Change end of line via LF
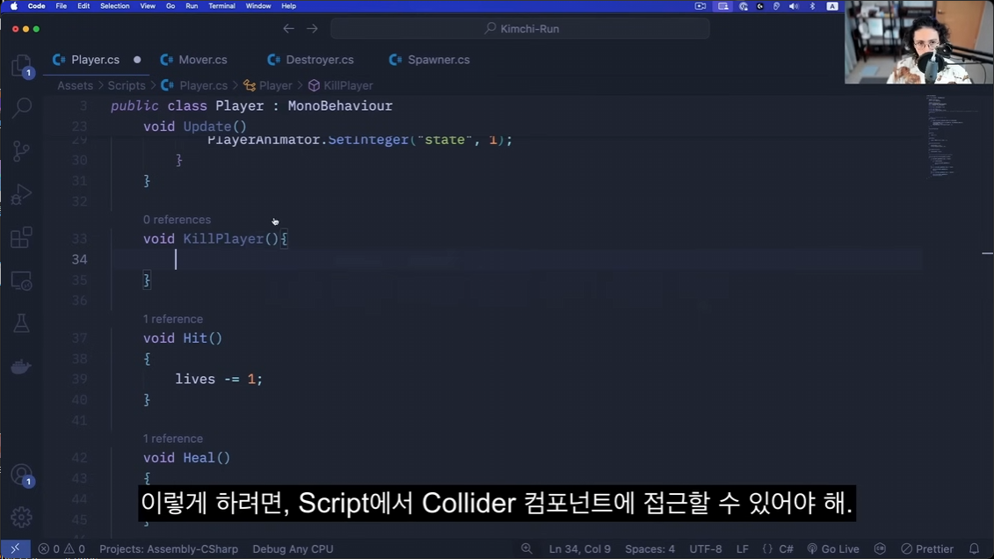This screenshot has height=559, width=994. pyautogui.click(x=743, y=548)
